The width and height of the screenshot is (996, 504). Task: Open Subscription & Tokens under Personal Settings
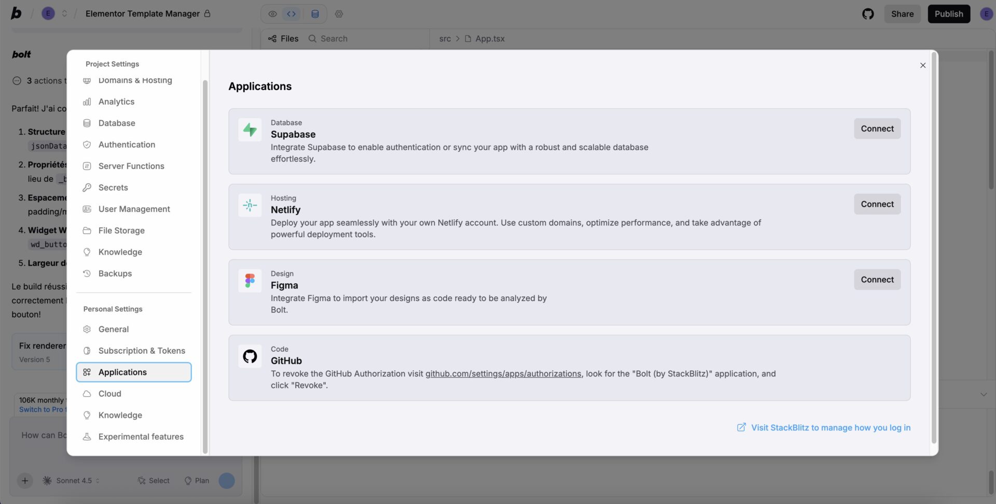tap(142, 351)
